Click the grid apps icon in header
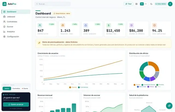The height and width of the screenshot is (112, 175). [x=136, y=4]
